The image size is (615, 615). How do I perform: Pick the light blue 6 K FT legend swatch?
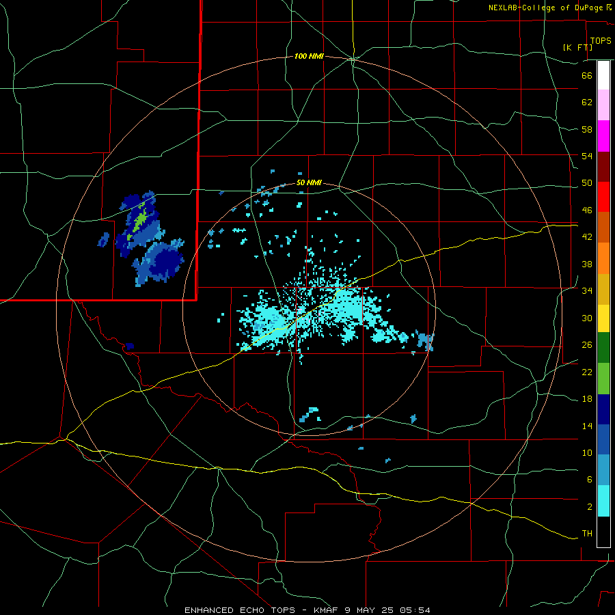(x=603, y=470)
